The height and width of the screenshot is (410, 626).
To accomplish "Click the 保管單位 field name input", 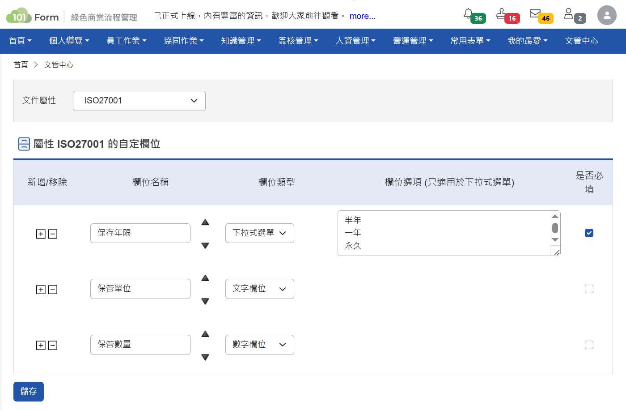I will (140, 289).
